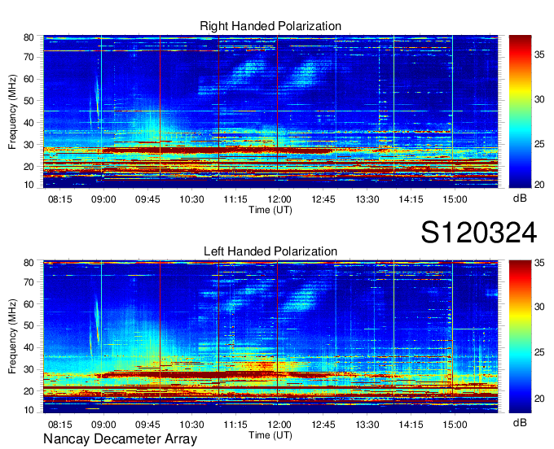Click 80 MHz tick of Left Handed plot
The image size is (554, 449).
pyautogui.click(x=29, y=263)
